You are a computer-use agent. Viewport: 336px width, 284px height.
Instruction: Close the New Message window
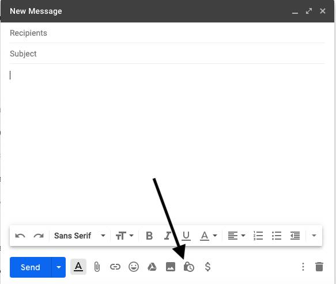(x=323, y=11)
